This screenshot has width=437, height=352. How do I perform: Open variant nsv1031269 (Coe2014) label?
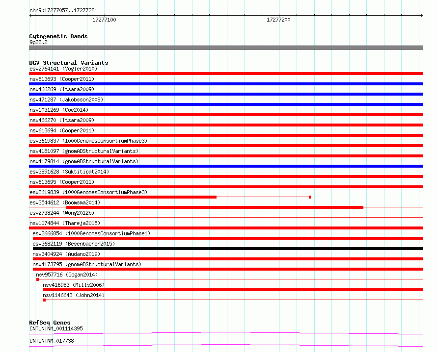(59, 110)
